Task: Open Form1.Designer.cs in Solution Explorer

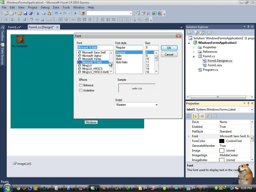Action: pos(219,61)
